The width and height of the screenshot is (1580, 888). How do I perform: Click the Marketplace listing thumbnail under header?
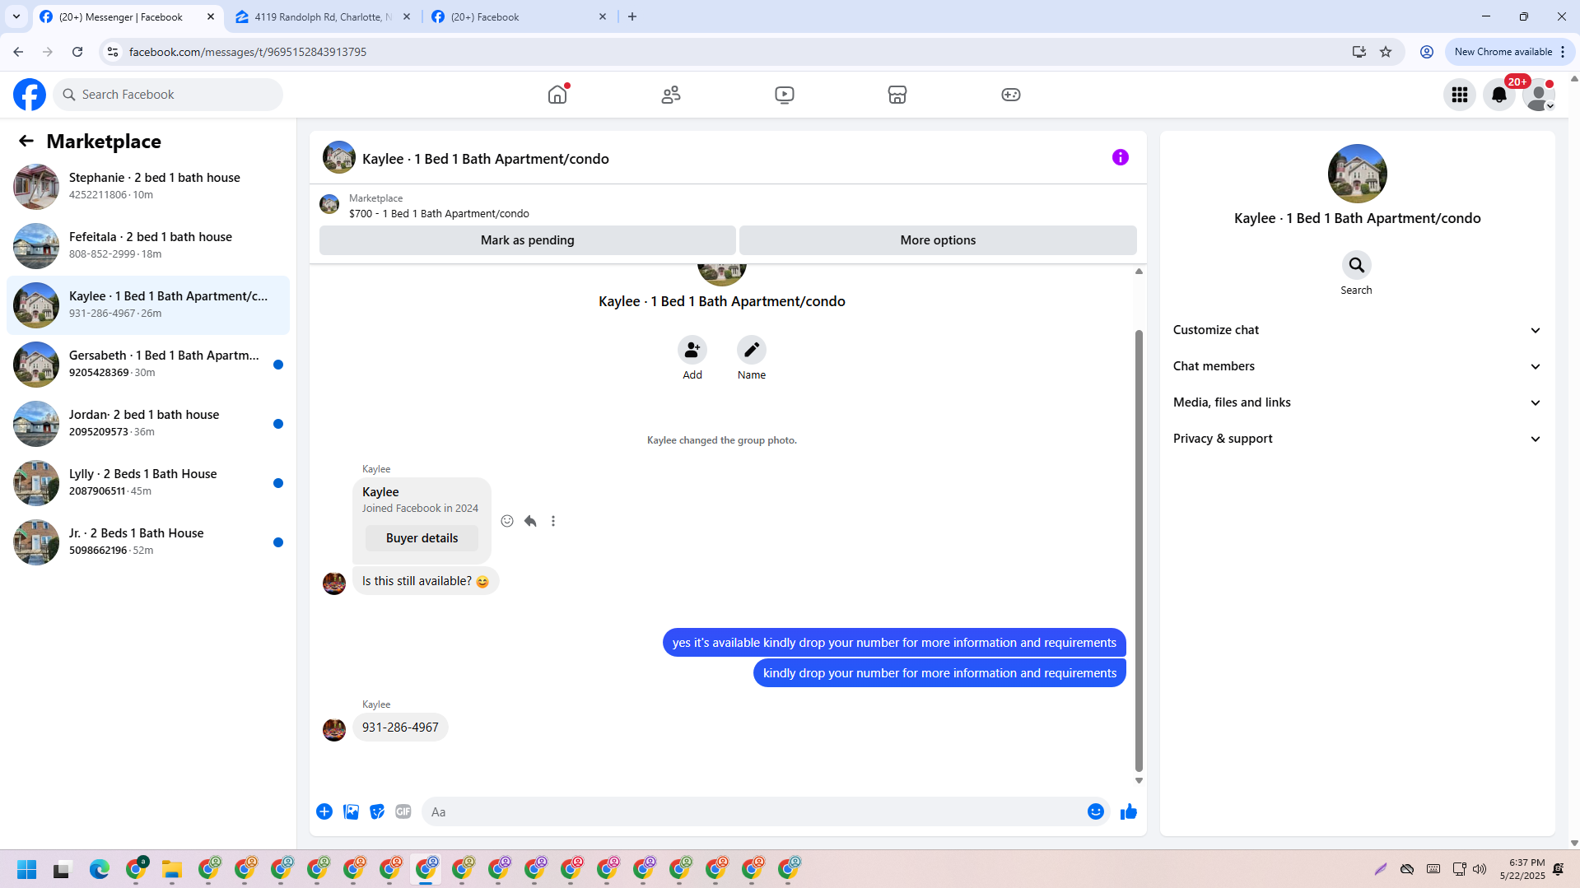coord(329,205)
